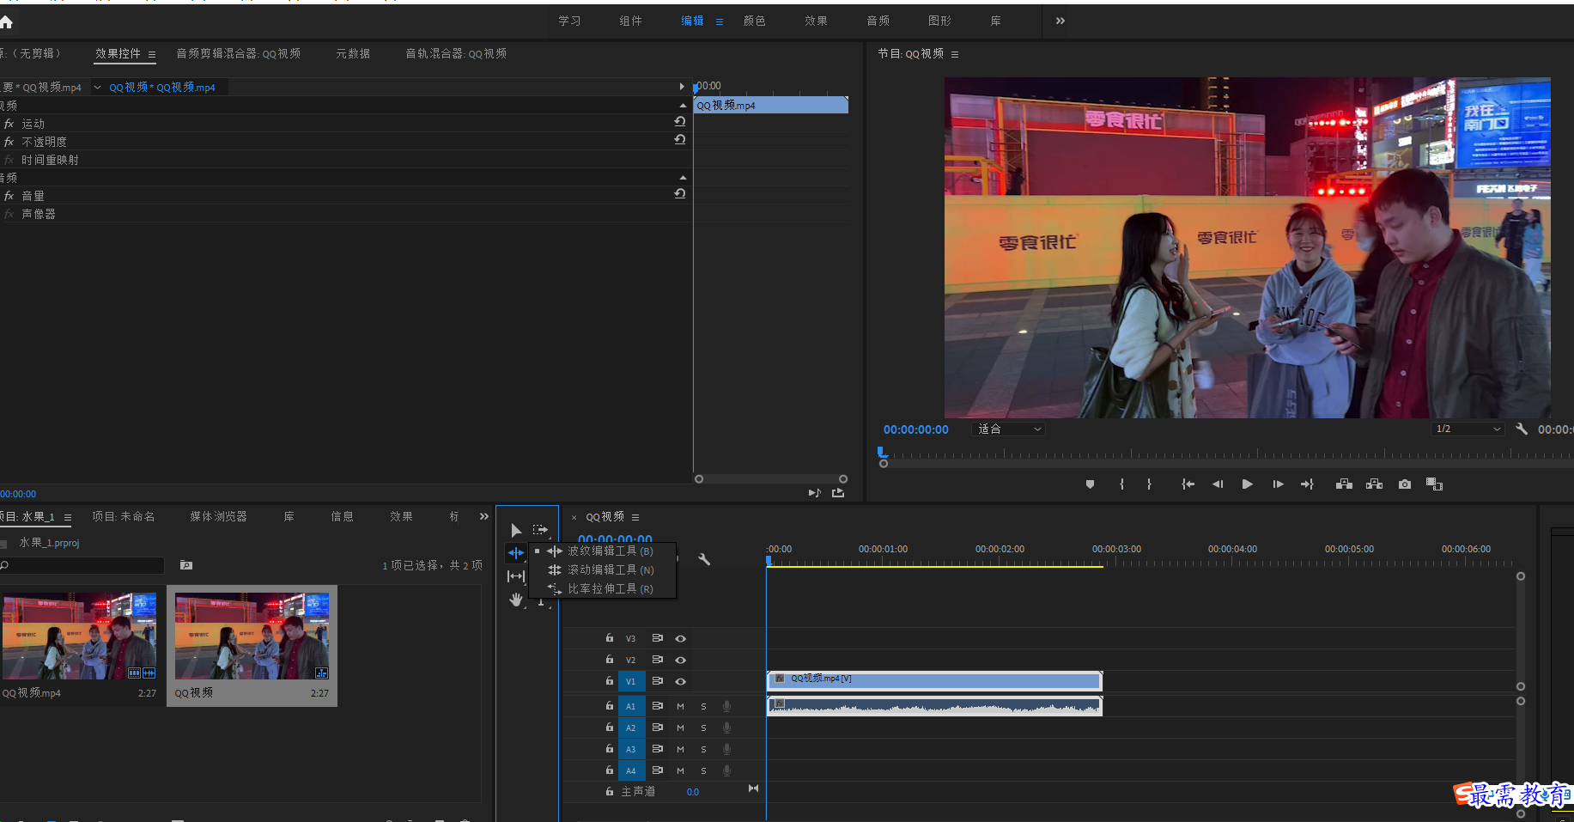Add a marker in Program monitor
This screenshot has height=822, width=1574.
[1090, 484]
